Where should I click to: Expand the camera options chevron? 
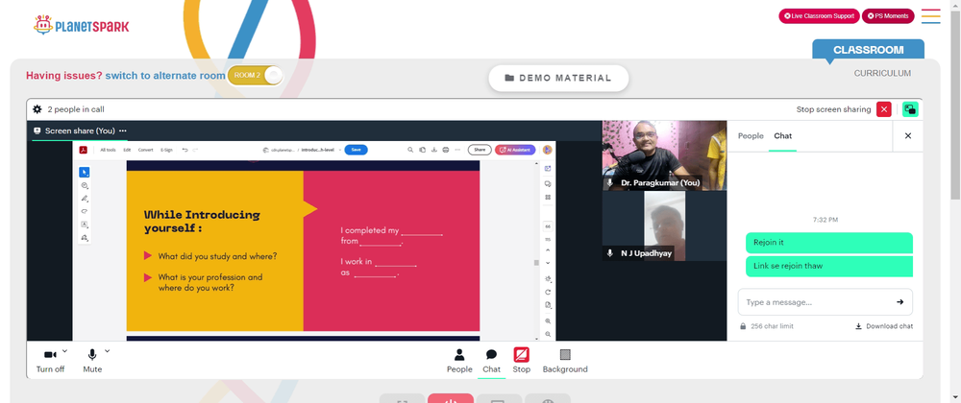pyautogui.click(x=65, y=351)
